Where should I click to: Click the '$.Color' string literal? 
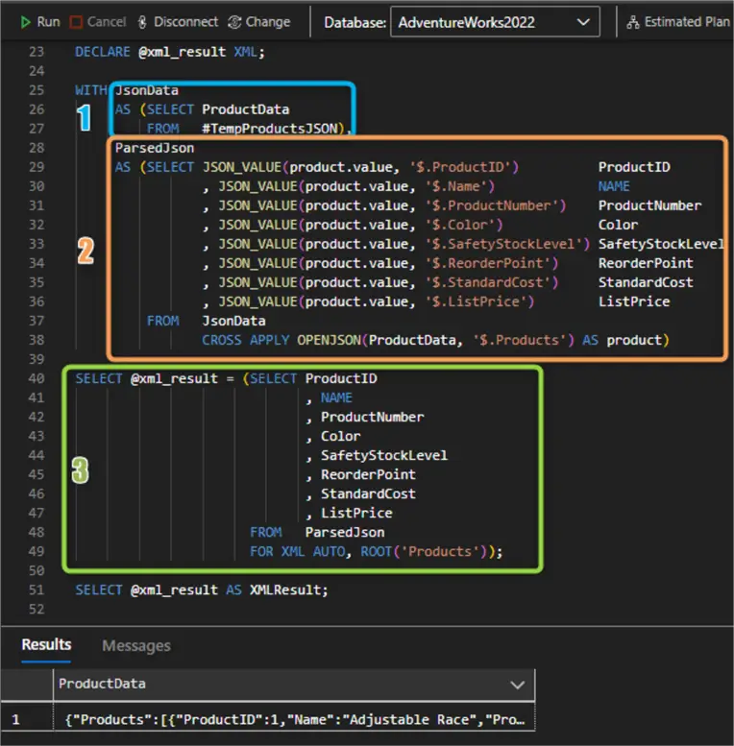[x=460, y=225]
